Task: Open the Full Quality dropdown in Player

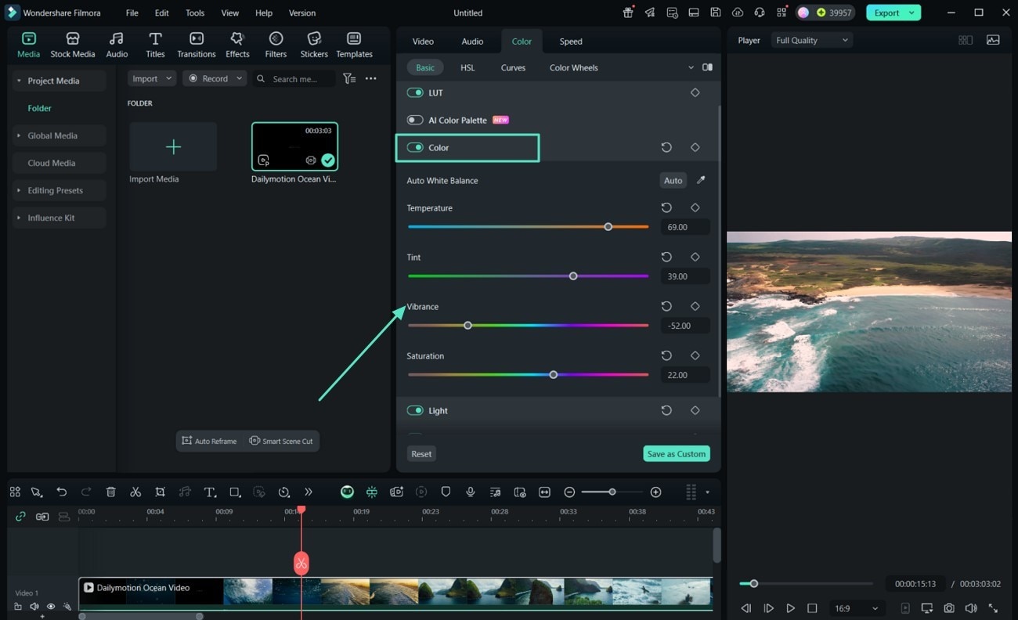Action: tap(812, 40)
